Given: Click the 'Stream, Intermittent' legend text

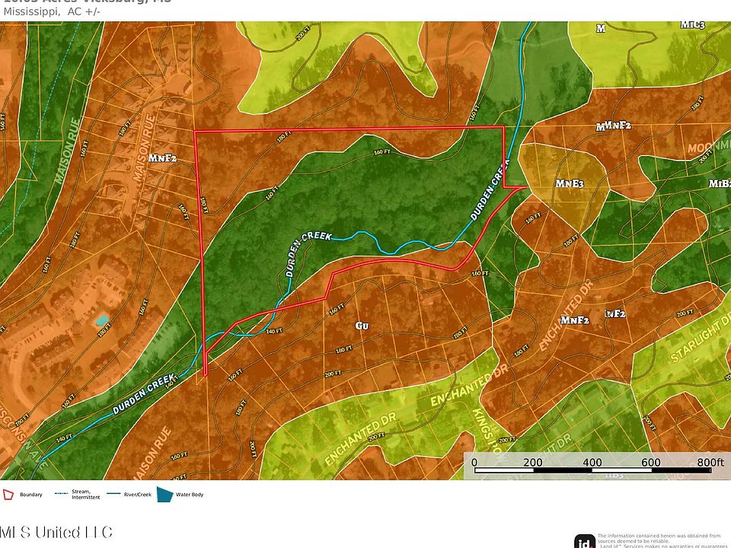Looking at the screenshot, I should click(x=86, y=496).
